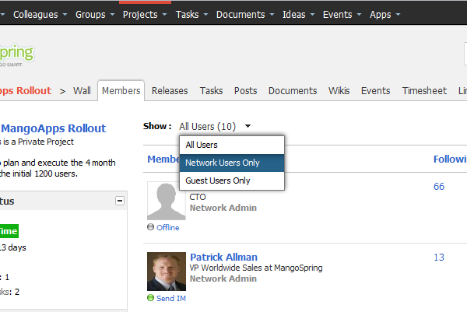The height and width of the screenshot is (312, 467).
Task: Click the green online status icon
Action: (x=151, y=298)
